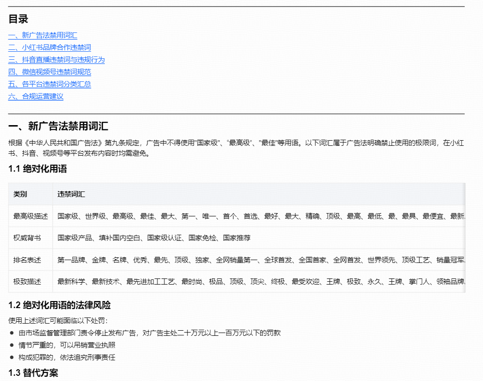
Task: Select the 权威背书 row label
Action: 27,238
